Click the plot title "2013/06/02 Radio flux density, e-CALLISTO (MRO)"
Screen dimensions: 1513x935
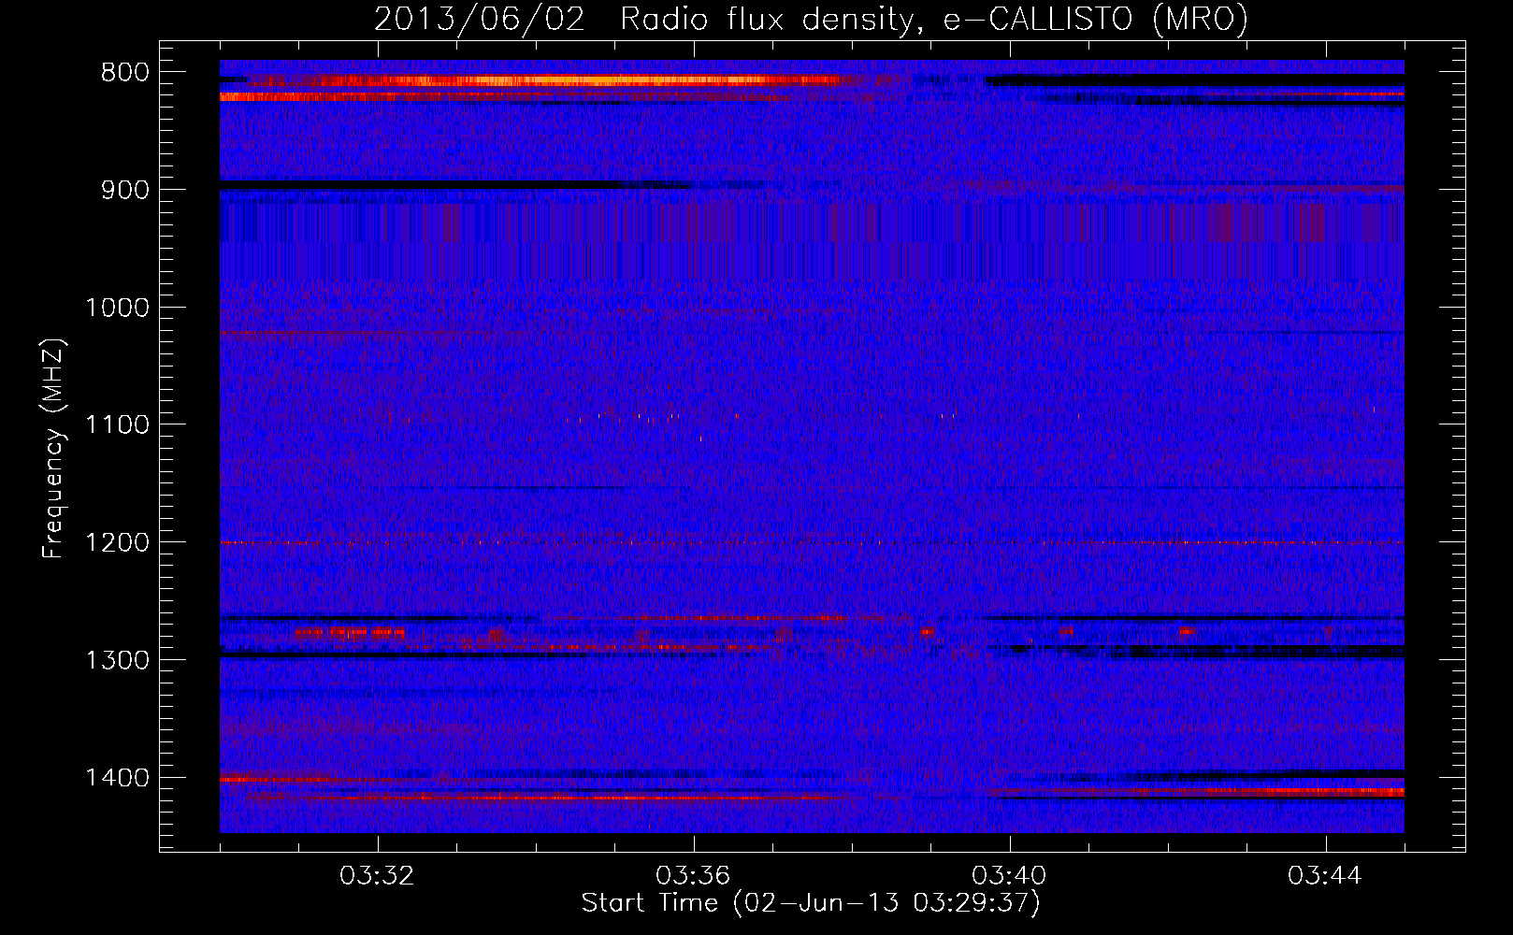pos(811,20)
